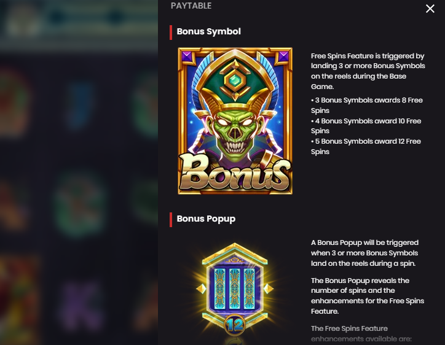This screenshot has height=345, width=445.
Task: Click the 4 Bonus Symbols award 10 Free Spins line
Action: 366,126
